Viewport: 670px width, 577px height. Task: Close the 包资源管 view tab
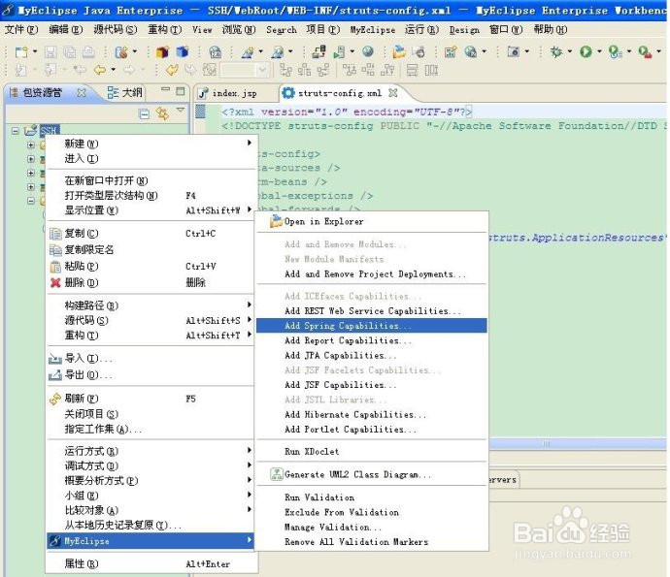(82, 92)
